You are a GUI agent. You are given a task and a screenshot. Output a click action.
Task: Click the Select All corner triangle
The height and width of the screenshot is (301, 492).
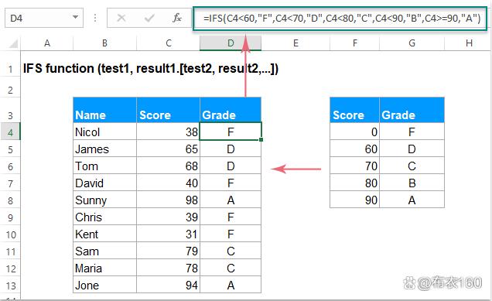[13, 43]
